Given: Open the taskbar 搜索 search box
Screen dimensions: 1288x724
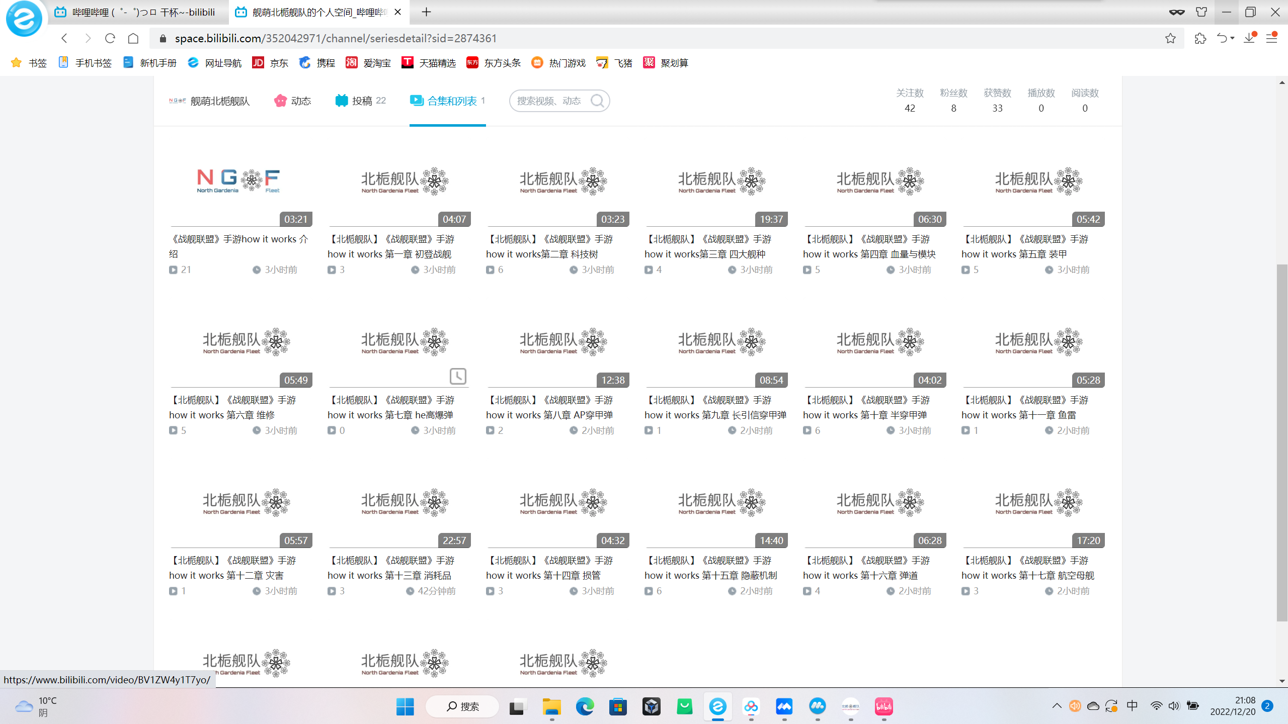Looking at the screenshot, I should (x=462, y=706).
